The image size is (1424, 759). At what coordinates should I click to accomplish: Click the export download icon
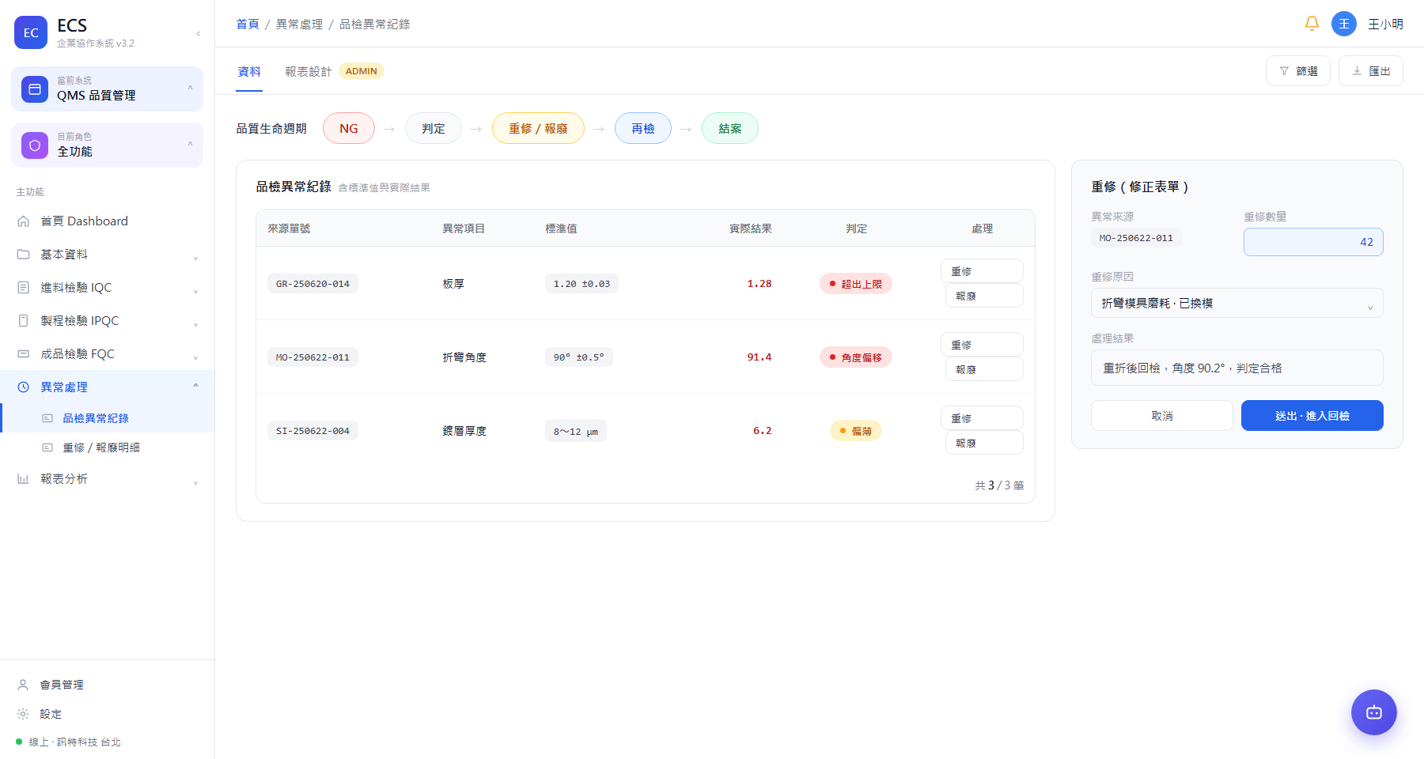pos(1357,71)
